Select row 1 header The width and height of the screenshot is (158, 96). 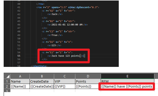click(x=7, y=82)
